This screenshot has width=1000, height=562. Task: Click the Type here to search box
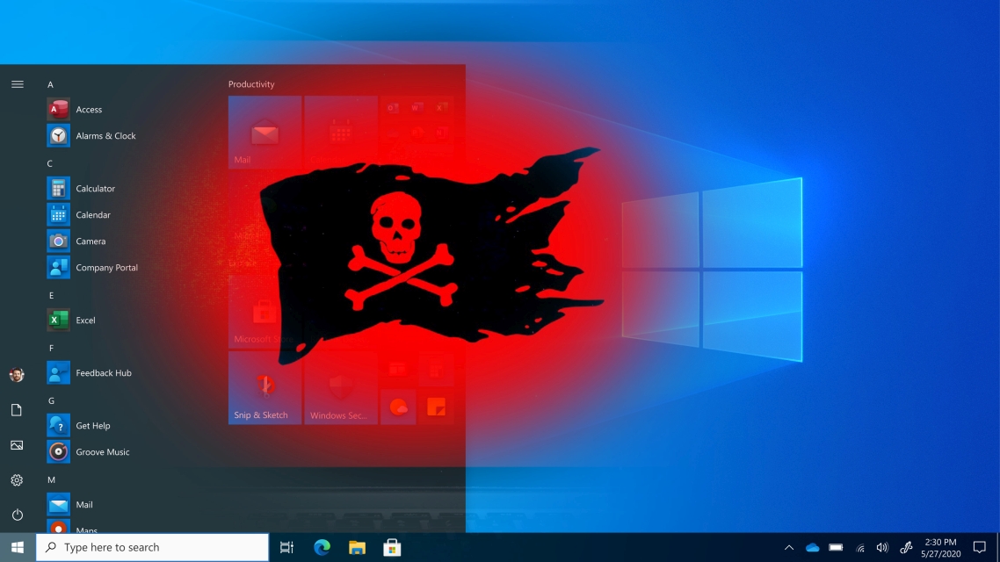coord(153,548)
